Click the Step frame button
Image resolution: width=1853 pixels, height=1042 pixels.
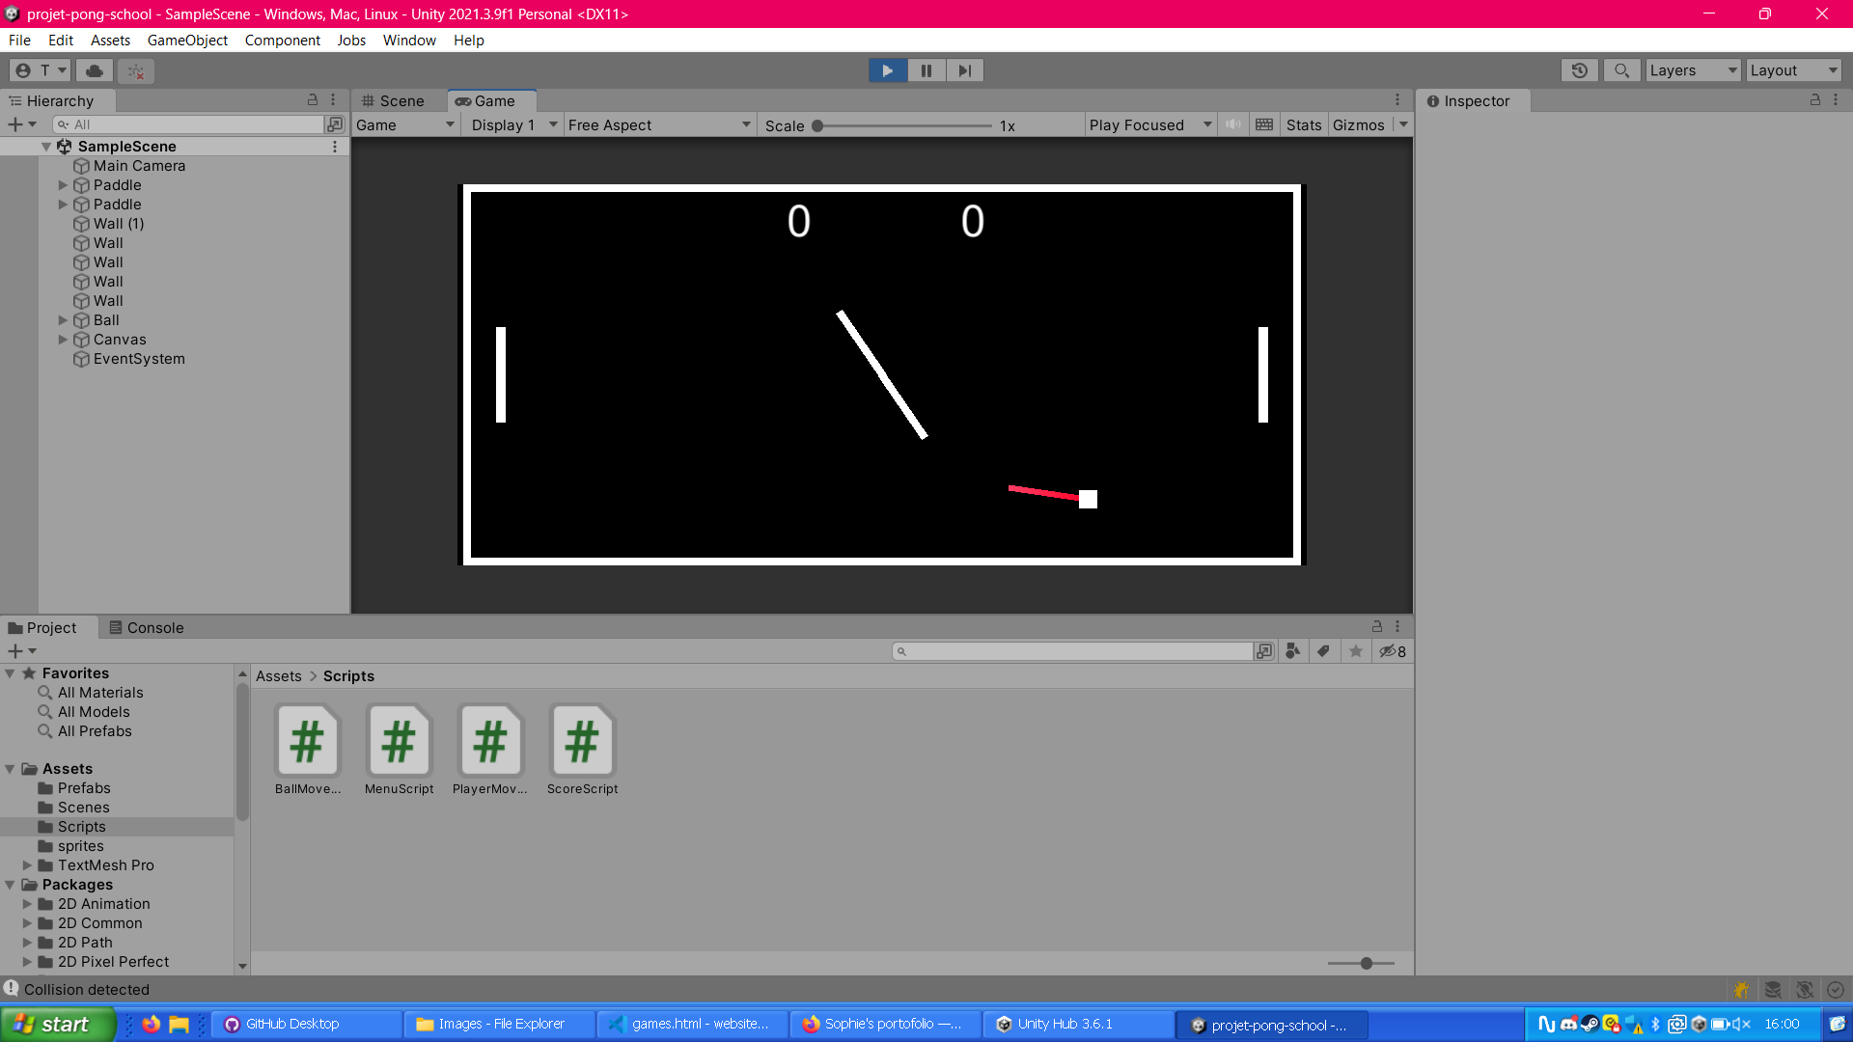pos(964,70)
